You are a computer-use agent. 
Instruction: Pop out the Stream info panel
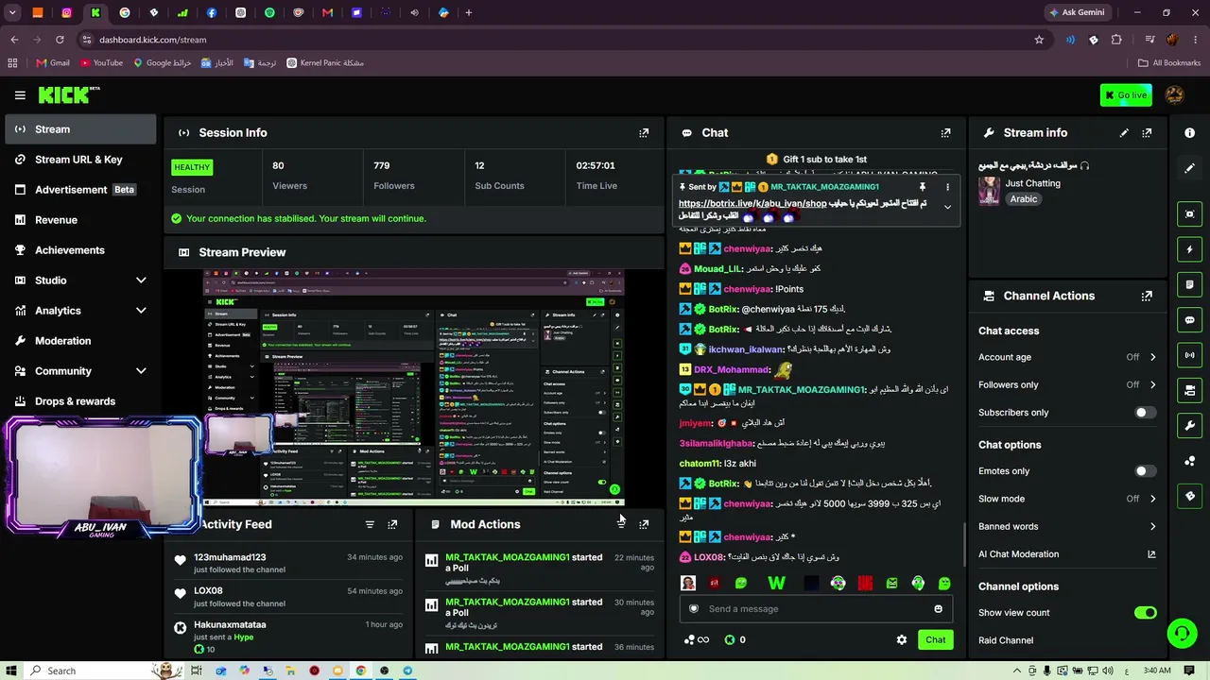pos(1147,133)
